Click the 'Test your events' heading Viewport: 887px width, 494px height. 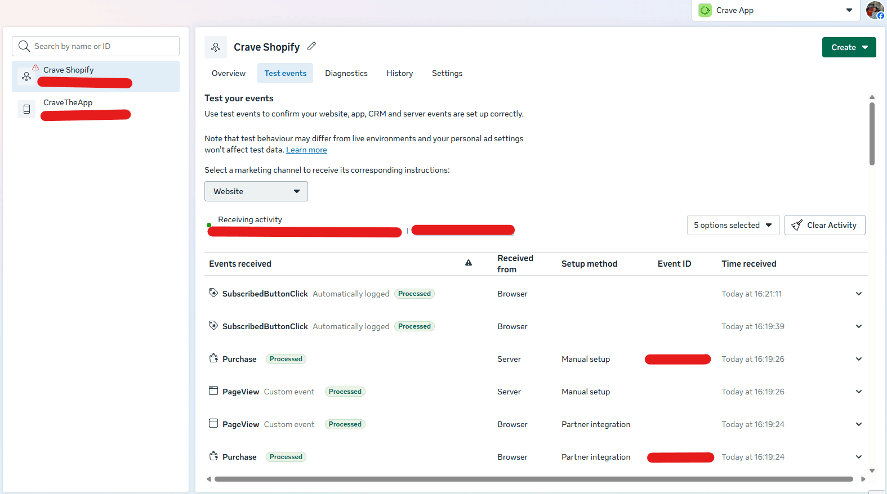coord(239,98)
